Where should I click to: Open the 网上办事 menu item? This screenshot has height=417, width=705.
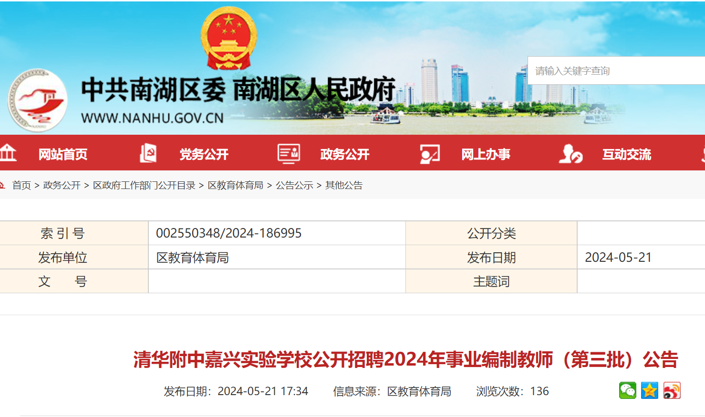pos(486,154)
